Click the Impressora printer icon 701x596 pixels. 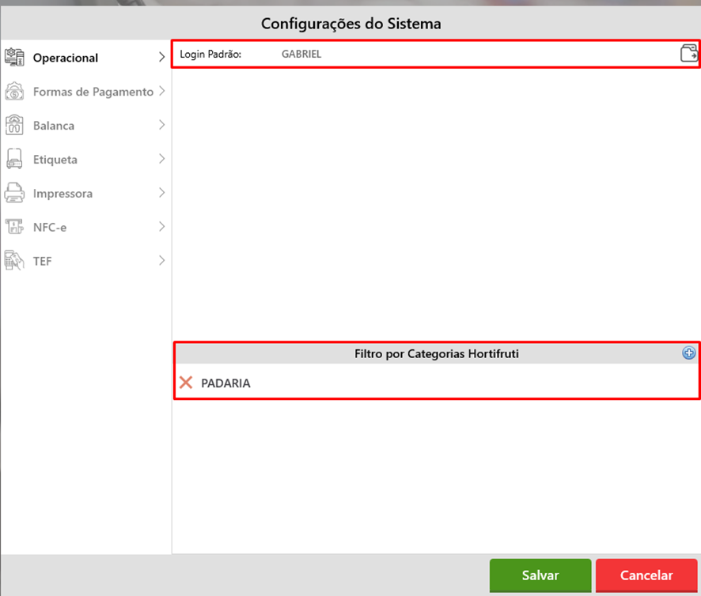coord(15,193)
